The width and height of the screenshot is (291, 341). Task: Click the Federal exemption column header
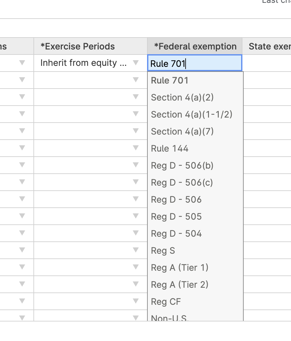click(195, 46)
